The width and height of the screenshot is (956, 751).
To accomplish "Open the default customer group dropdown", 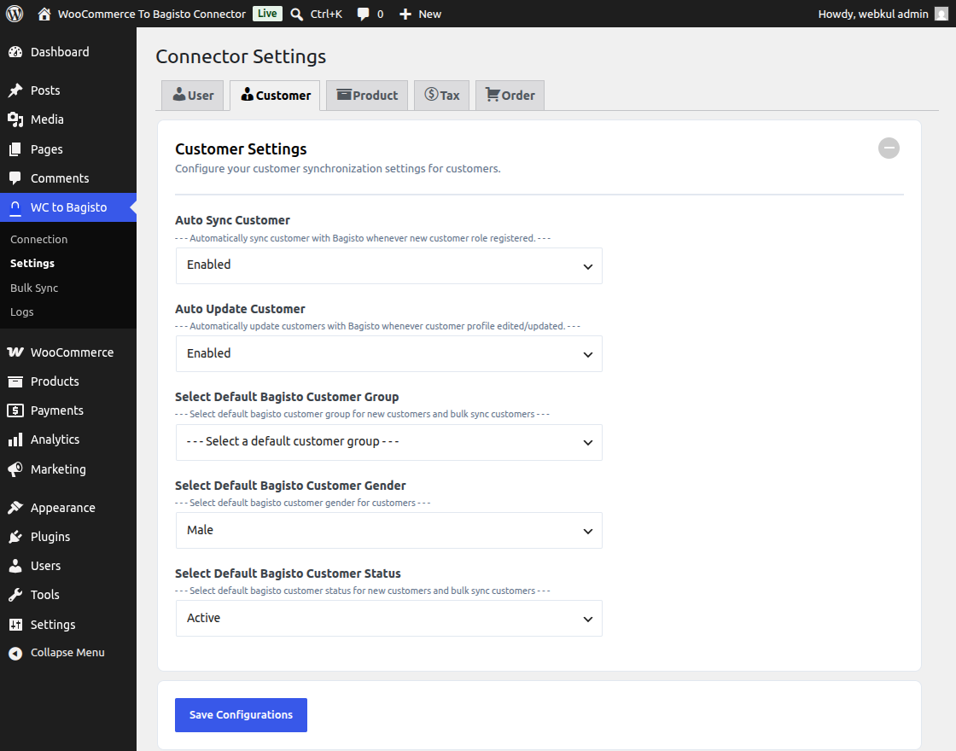I will tap(389, 443).
